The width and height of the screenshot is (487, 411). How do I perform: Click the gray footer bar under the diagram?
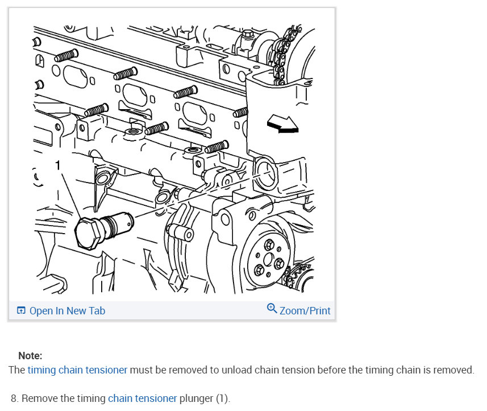(x=172, y=310)
